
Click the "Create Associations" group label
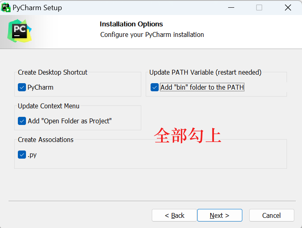(45, 140)
